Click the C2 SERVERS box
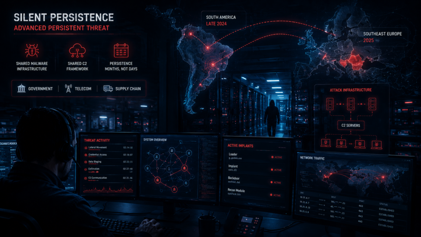421x237 pixels. pos(351,125)
